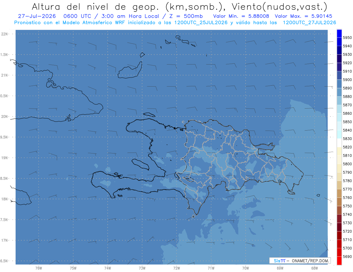The image size is (353, 272).
Task: Click the forecast date '27-Jul-2026'
Action: [x=37, y=16]
